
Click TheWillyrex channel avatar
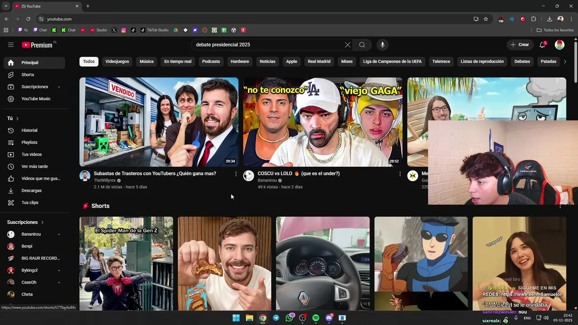85,176
